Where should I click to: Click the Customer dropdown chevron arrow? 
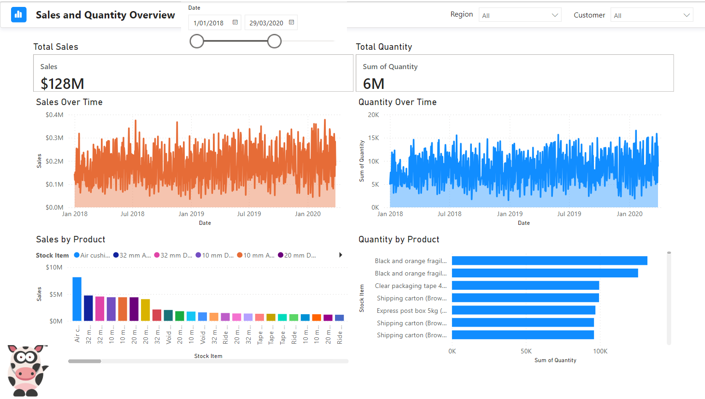coord(686,15)
